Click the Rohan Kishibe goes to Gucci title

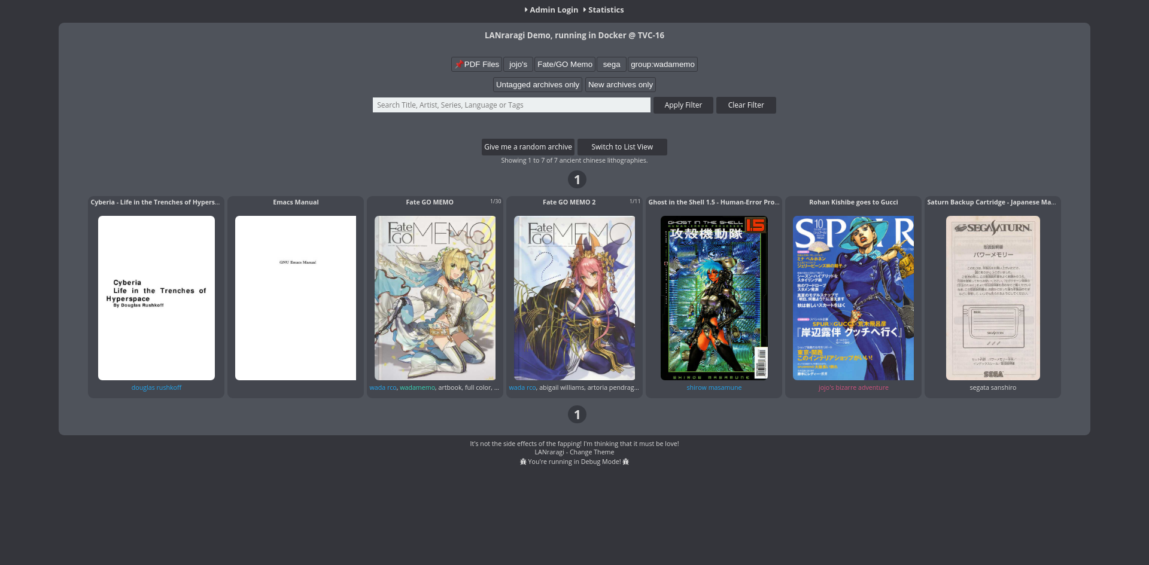[853, 202]
